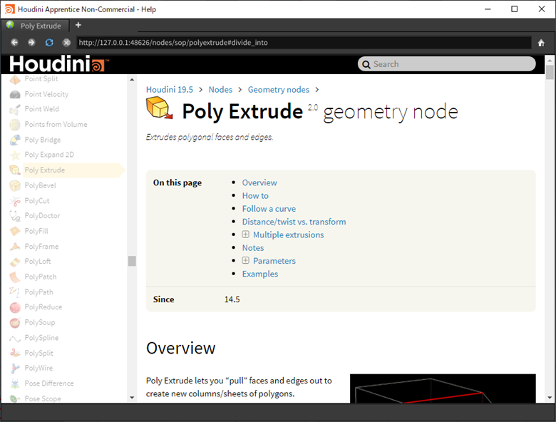Click the PolySplit node icon

pyautogui.click(x=15, y=353)
